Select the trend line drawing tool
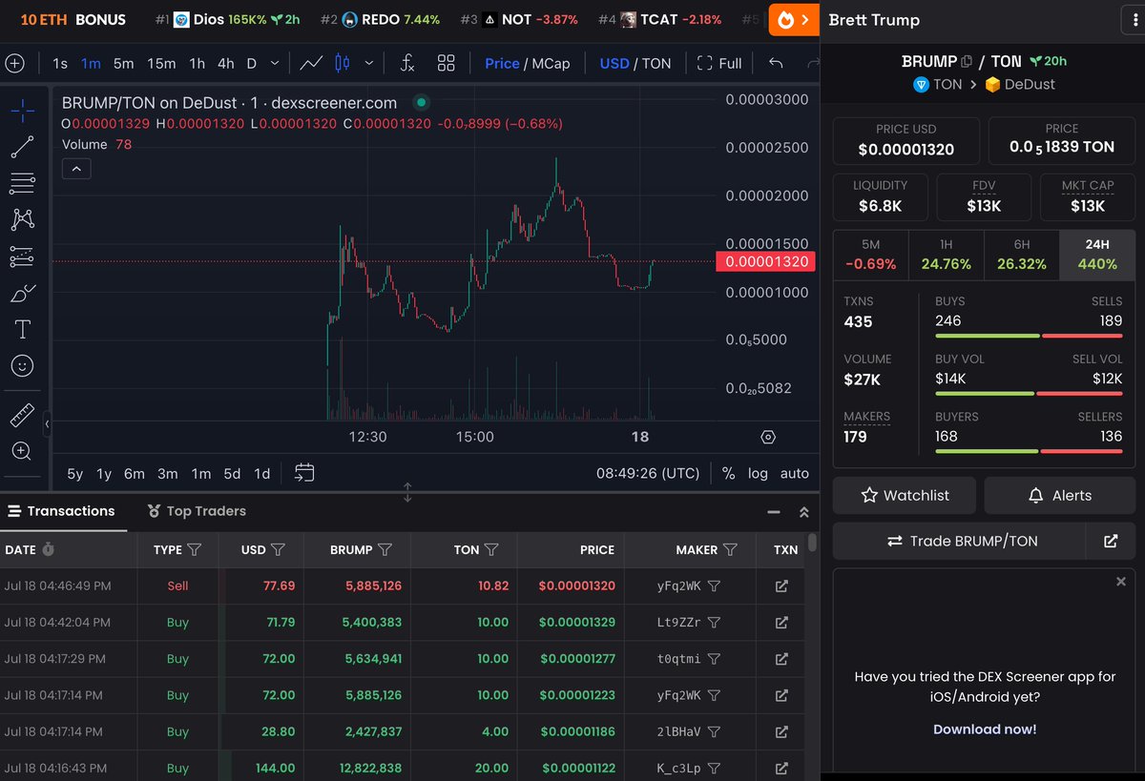The height and width of the screenshot is (781, 1145). coord(23,146)
